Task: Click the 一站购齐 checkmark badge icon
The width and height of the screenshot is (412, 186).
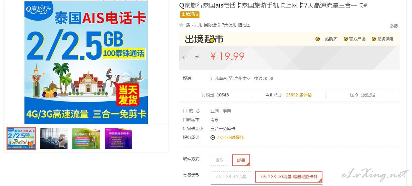Action: (x=317, y=39)
